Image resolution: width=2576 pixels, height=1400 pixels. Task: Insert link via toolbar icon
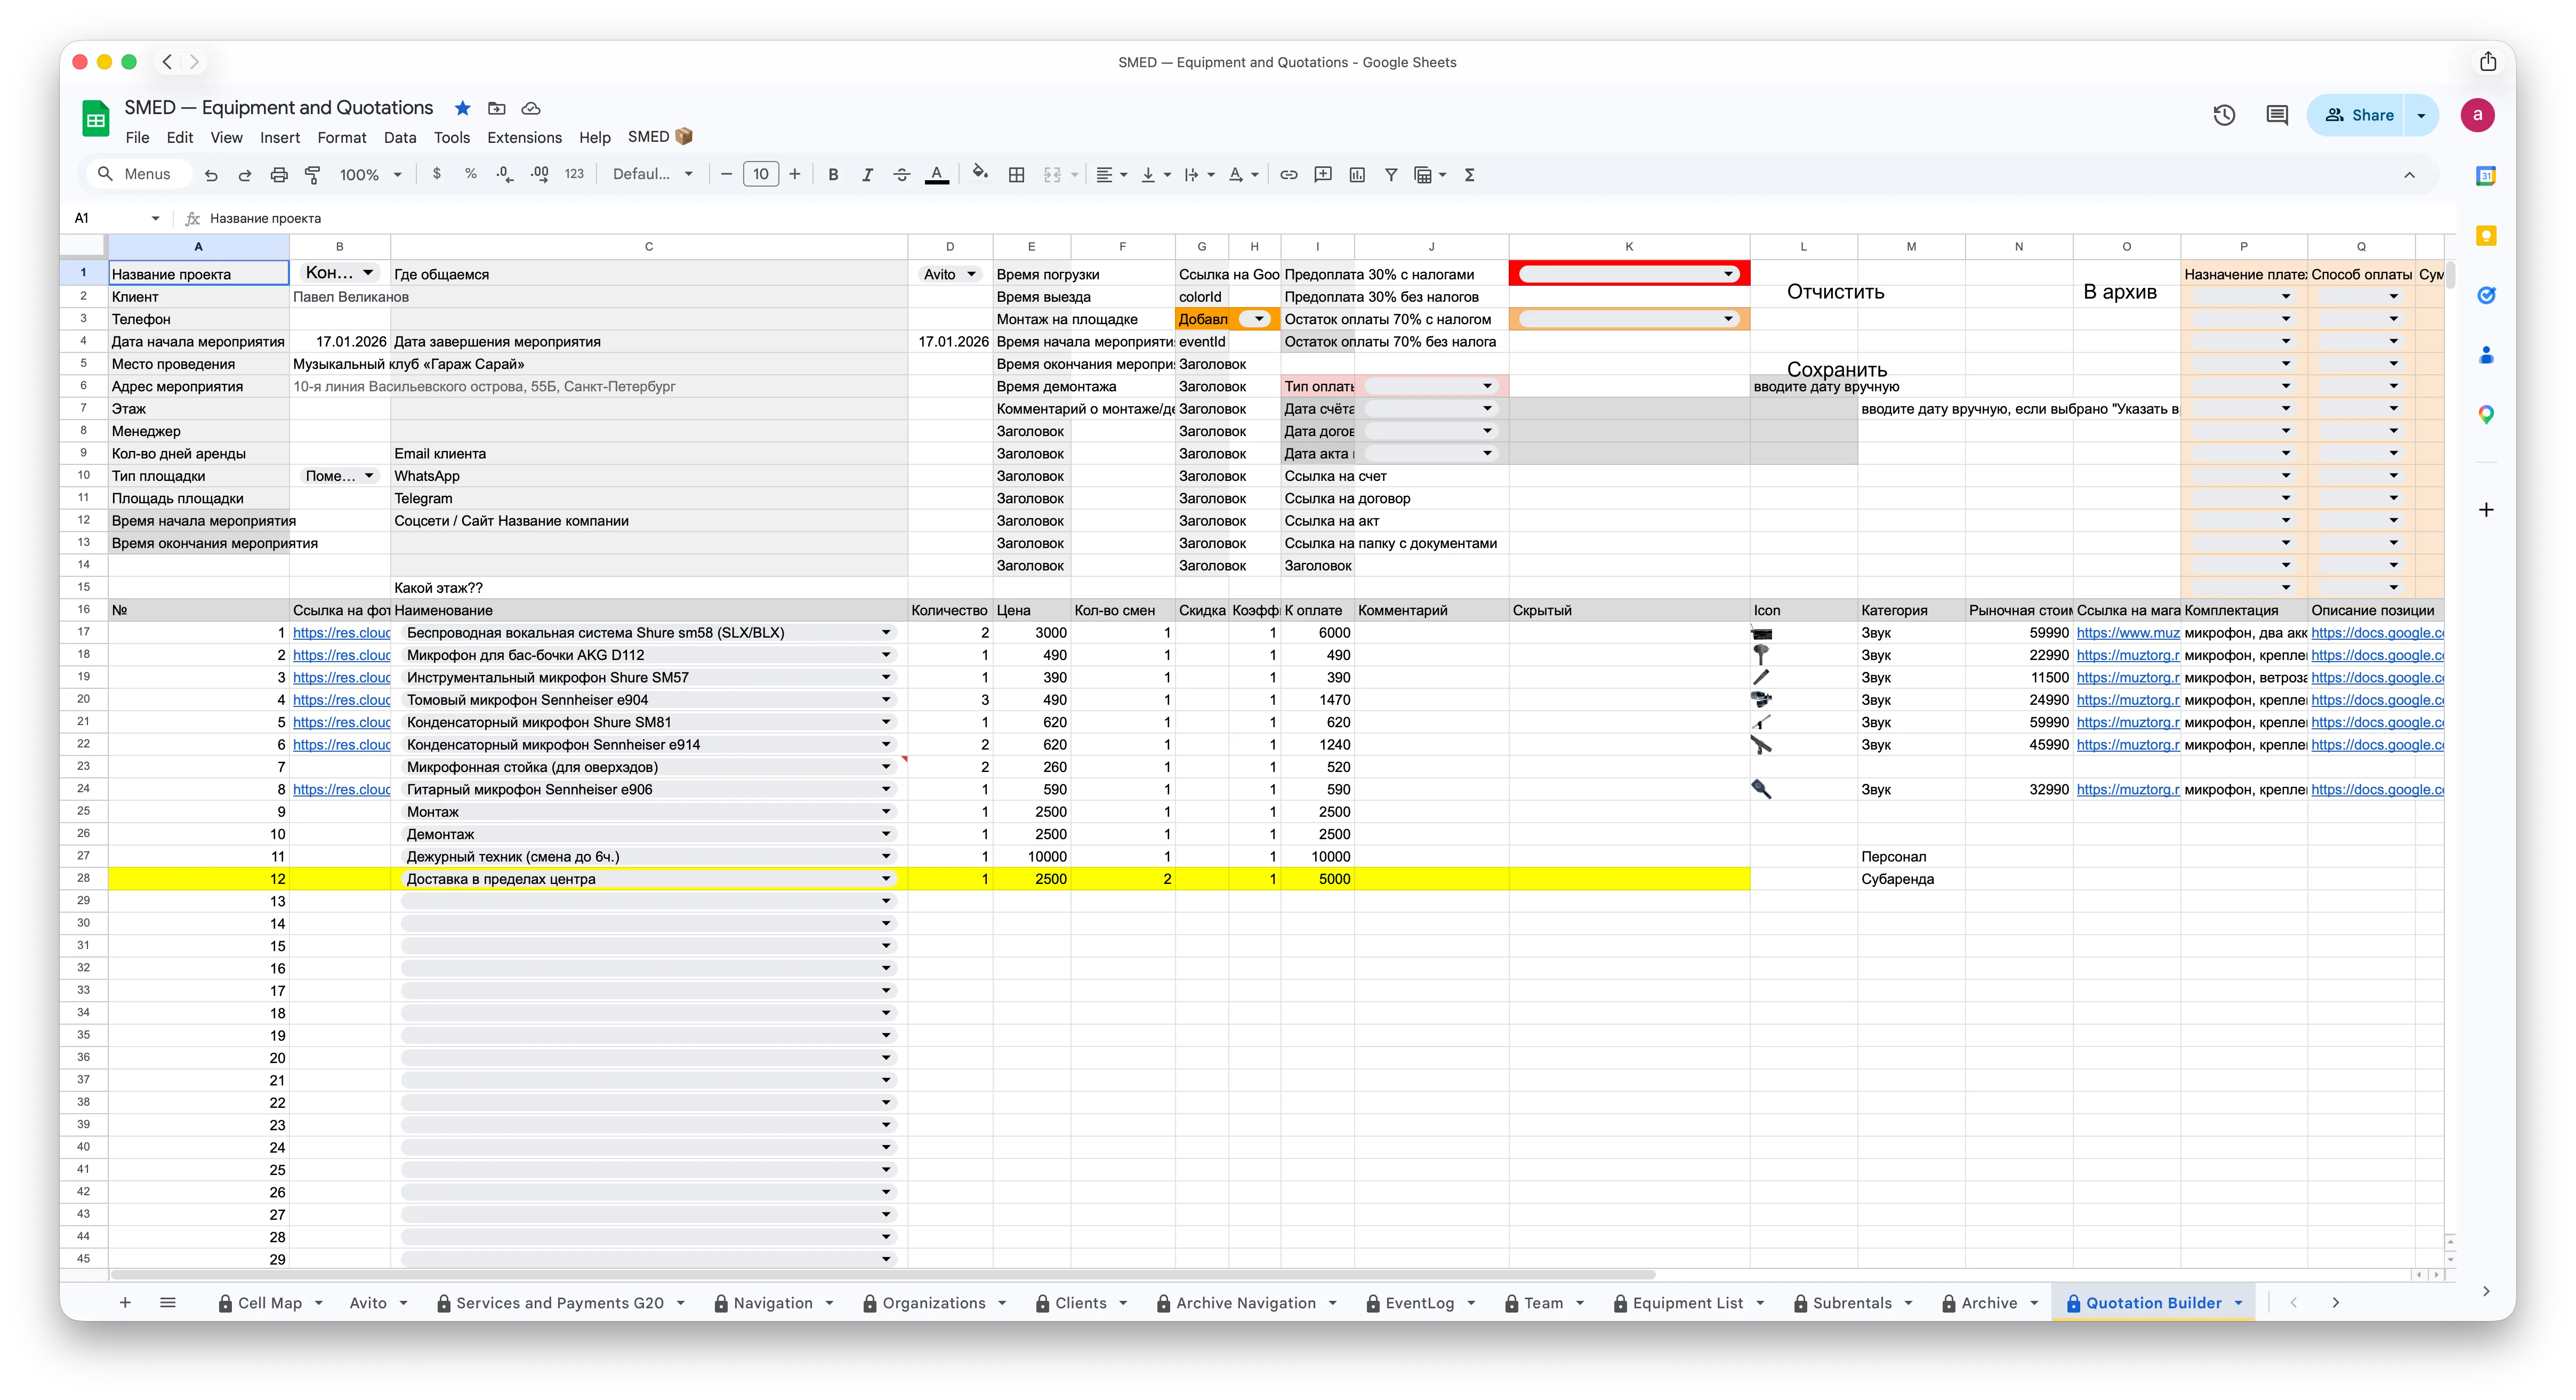[x=1289, y=175]
